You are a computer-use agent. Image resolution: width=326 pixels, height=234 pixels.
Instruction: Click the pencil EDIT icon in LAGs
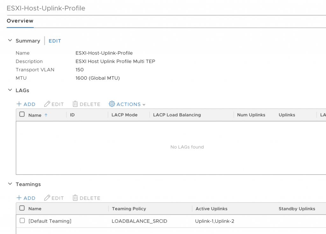[x=47, y=104]
